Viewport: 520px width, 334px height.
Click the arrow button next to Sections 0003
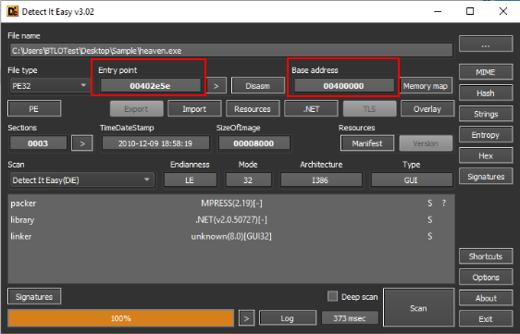(82, 143)
